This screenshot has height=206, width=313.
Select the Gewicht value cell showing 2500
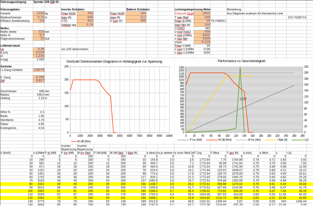tap(39, 13)
